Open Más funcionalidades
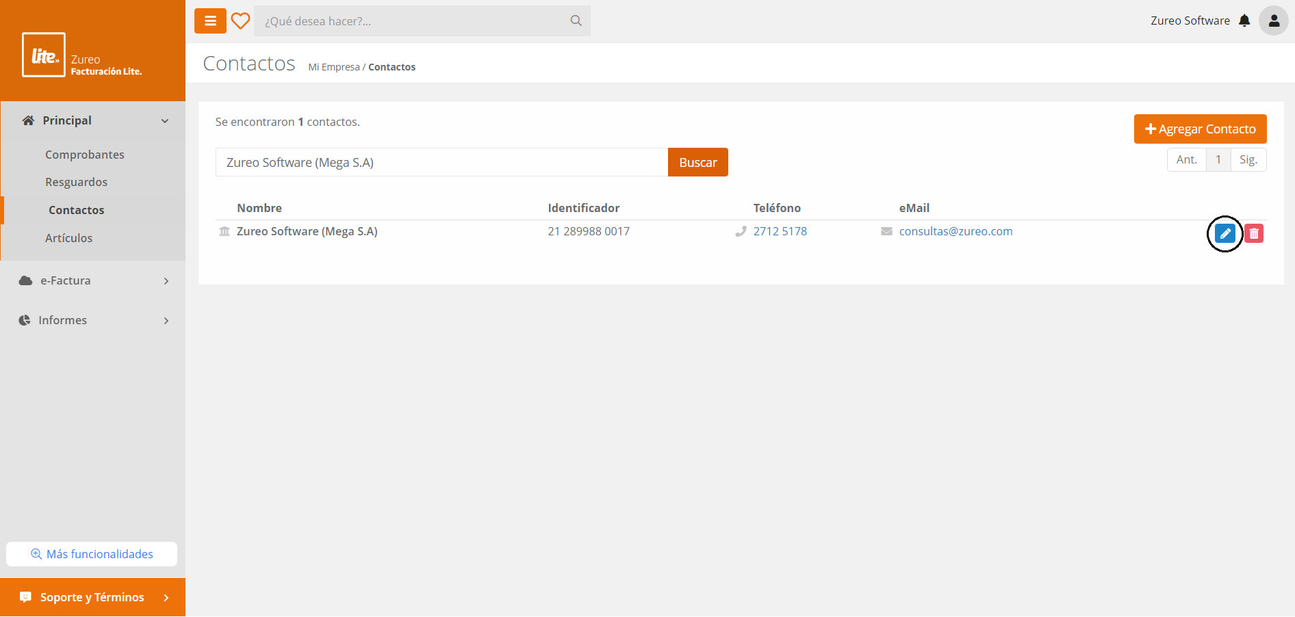The height and width of the screenshot is (617, 1295). (x=92, y=554)
